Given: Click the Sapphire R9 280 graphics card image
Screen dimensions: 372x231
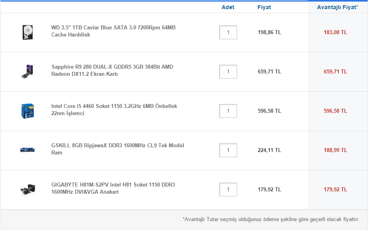Looking at the screenshot, I should pyautogui.click(x=27, y=71).
